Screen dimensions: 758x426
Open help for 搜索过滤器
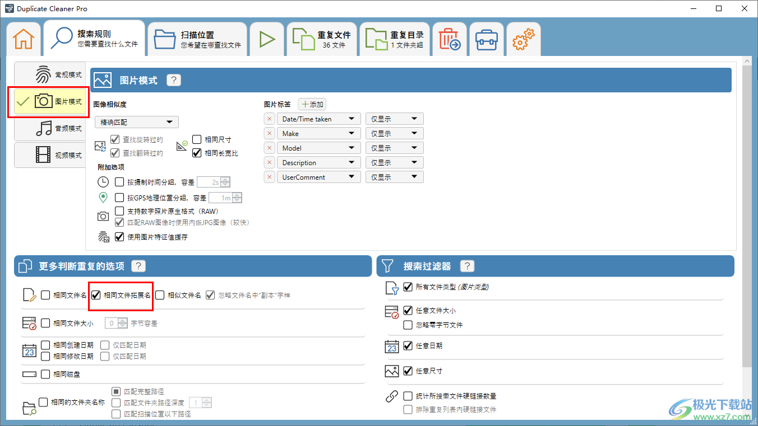(x=466, y=266)
